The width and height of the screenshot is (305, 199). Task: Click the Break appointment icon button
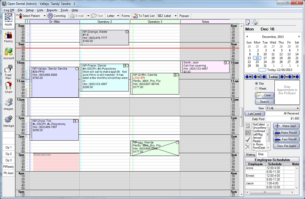[x=248, y=133]
